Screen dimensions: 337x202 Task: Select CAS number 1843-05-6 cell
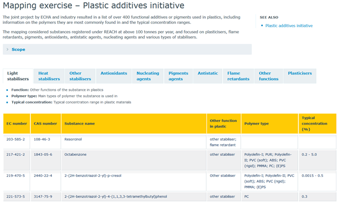coord(46,160)
